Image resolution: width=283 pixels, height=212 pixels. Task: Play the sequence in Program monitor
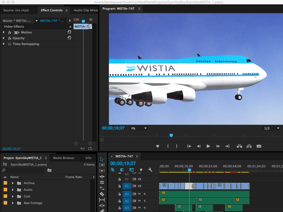208,146
